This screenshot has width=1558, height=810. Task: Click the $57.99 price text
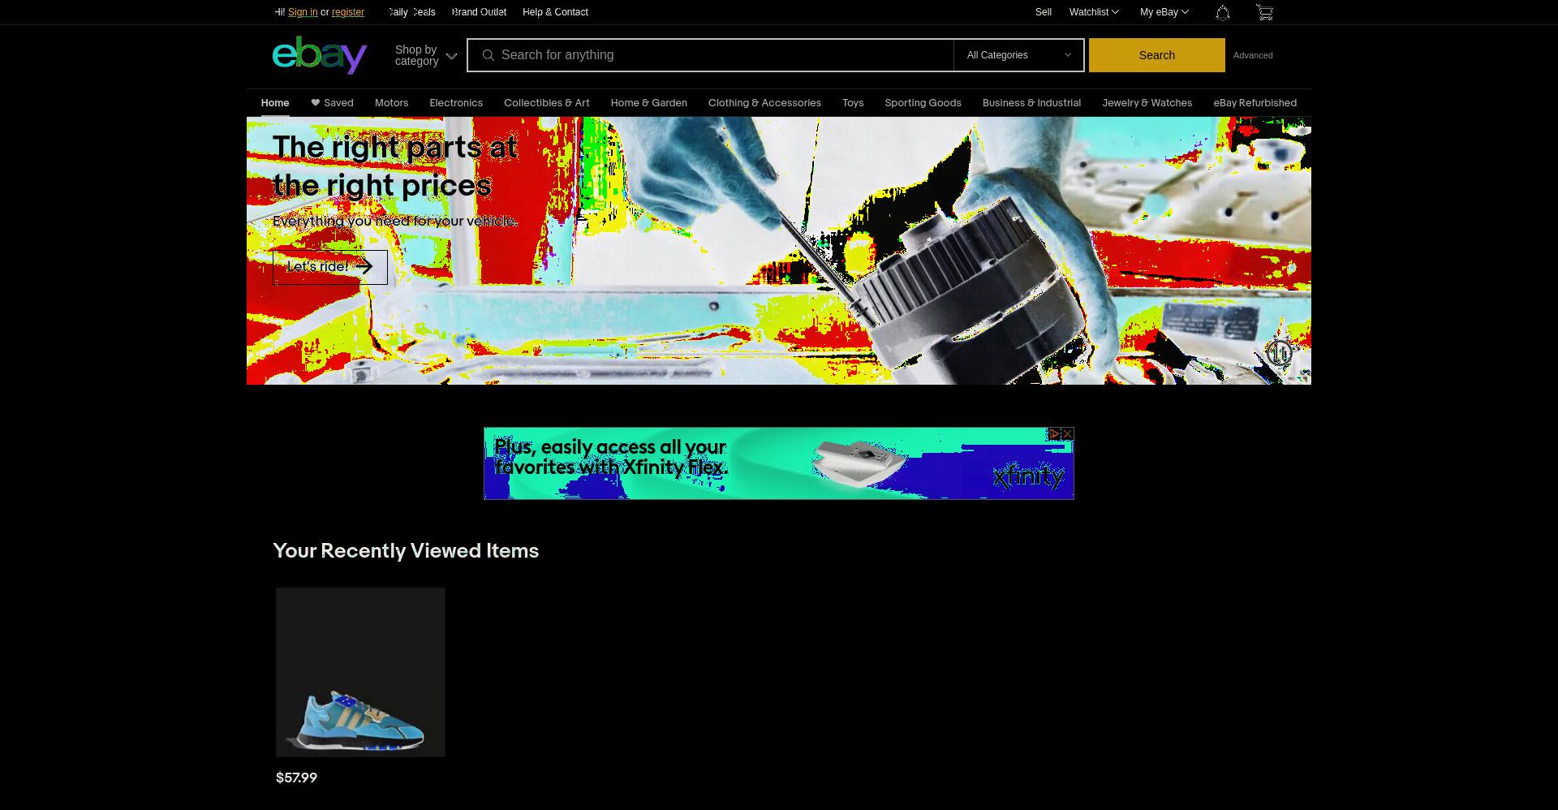296,778
